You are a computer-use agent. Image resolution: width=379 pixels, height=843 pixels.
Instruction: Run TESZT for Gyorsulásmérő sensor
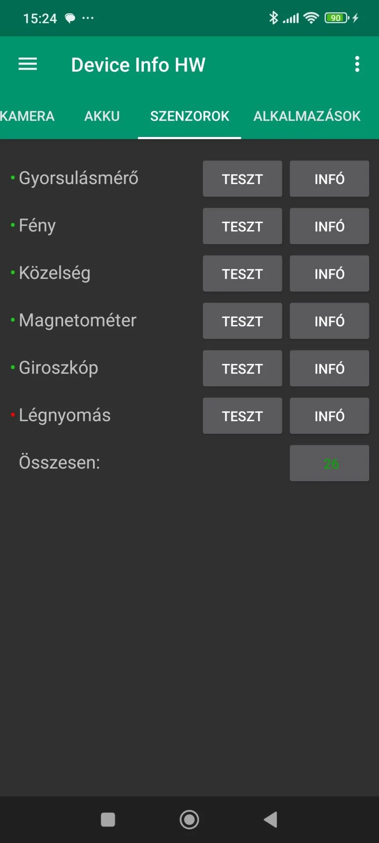[242, 179]
